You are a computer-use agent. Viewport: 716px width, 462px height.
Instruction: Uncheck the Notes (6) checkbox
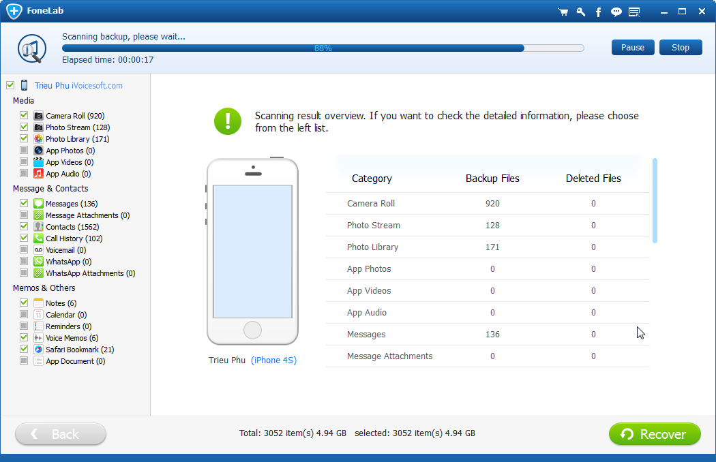point(24,303)
